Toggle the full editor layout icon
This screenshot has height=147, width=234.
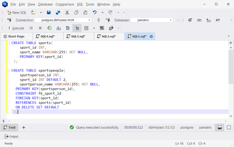(x=229, y=127)
